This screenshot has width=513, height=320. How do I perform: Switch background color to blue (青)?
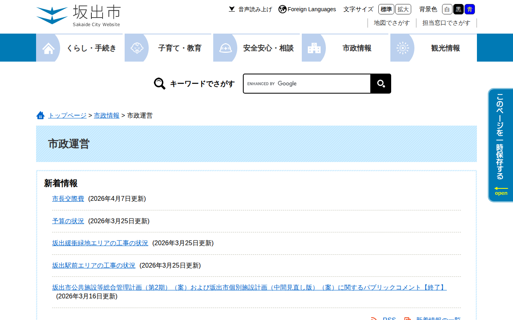(x=470, y=9)
